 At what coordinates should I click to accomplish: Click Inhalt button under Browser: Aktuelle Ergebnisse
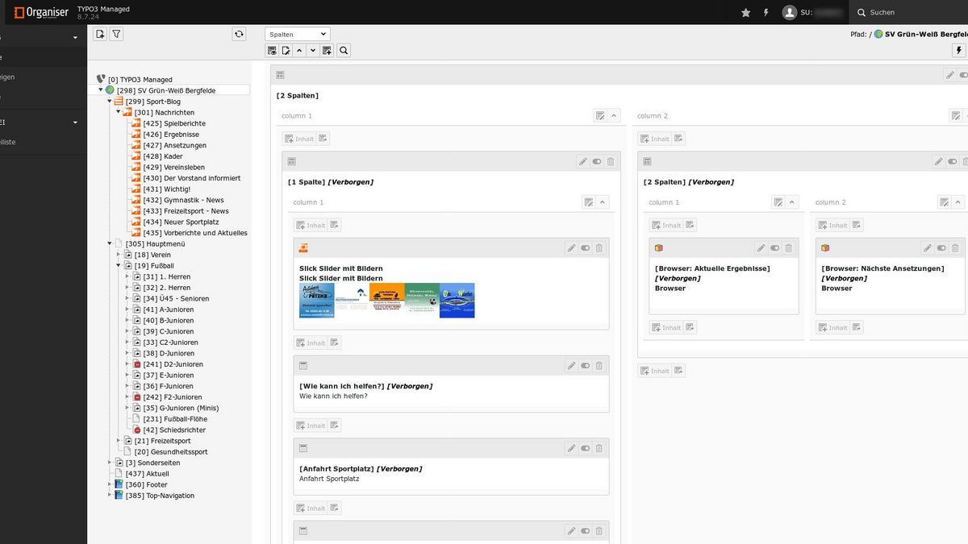[665, 327]
